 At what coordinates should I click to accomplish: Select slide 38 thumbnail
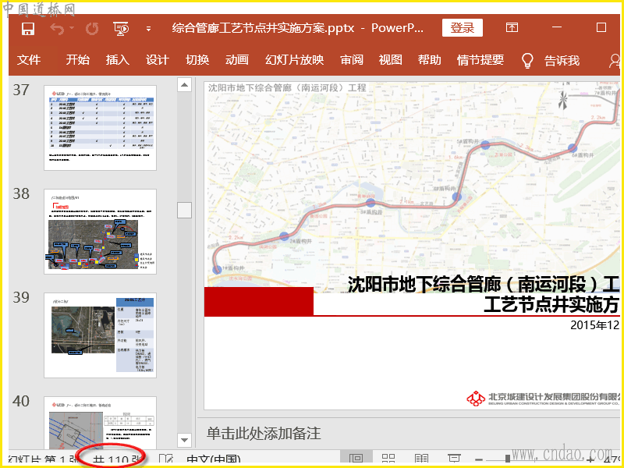100,231
